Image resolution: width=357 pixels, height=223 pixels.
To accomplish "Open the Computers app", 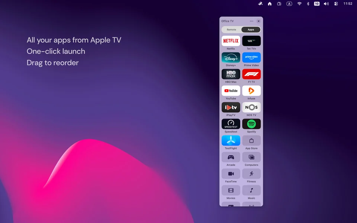I will [x=251, y=157].
